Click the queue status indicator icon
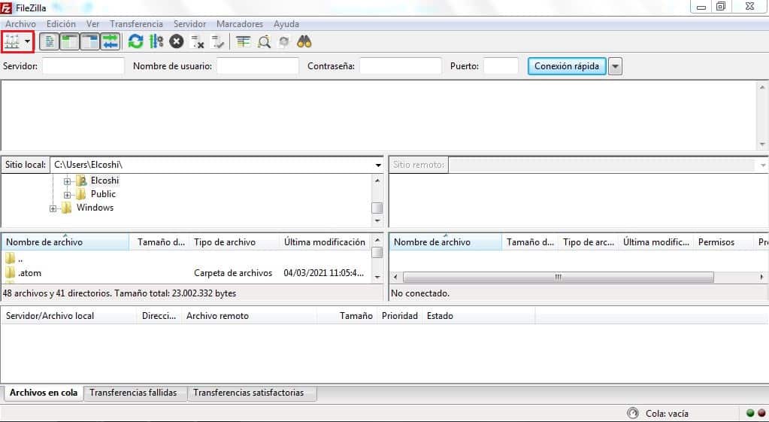The width and height of the screenshot is (769, 422). [633, 413]
